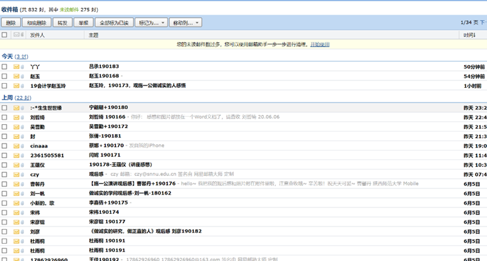The image size is (487, 261).
Task: Click the 举报 report button
Action: click(x=83, y=23)
